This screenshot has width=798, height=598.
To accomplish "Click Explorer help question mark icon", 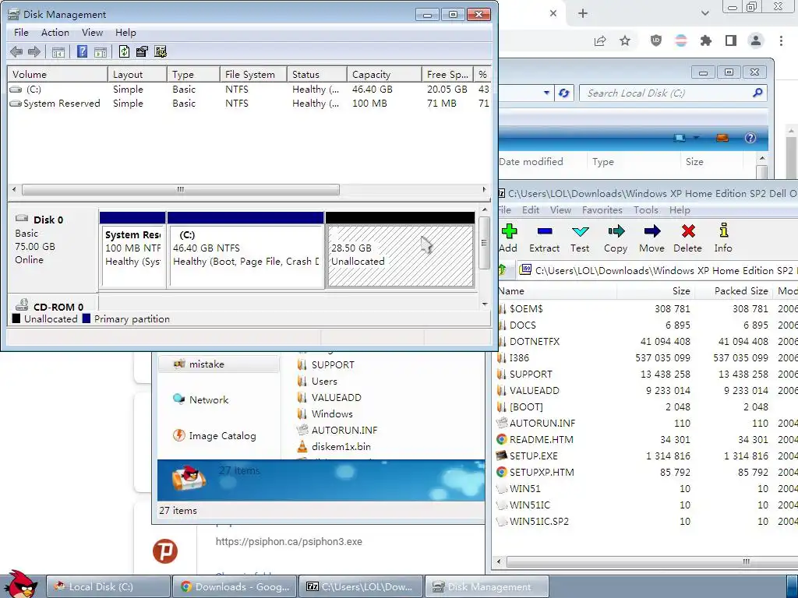I will pyautogui.click(x=750, y=138).
